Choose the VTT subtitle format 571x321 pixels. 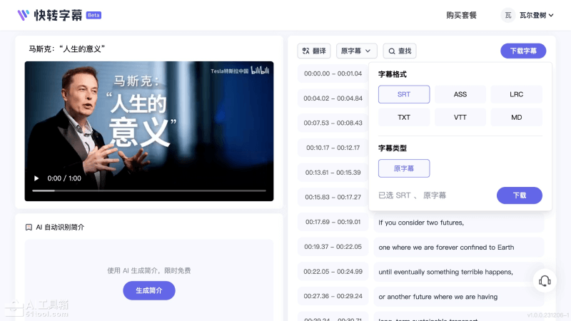[460, 117]
